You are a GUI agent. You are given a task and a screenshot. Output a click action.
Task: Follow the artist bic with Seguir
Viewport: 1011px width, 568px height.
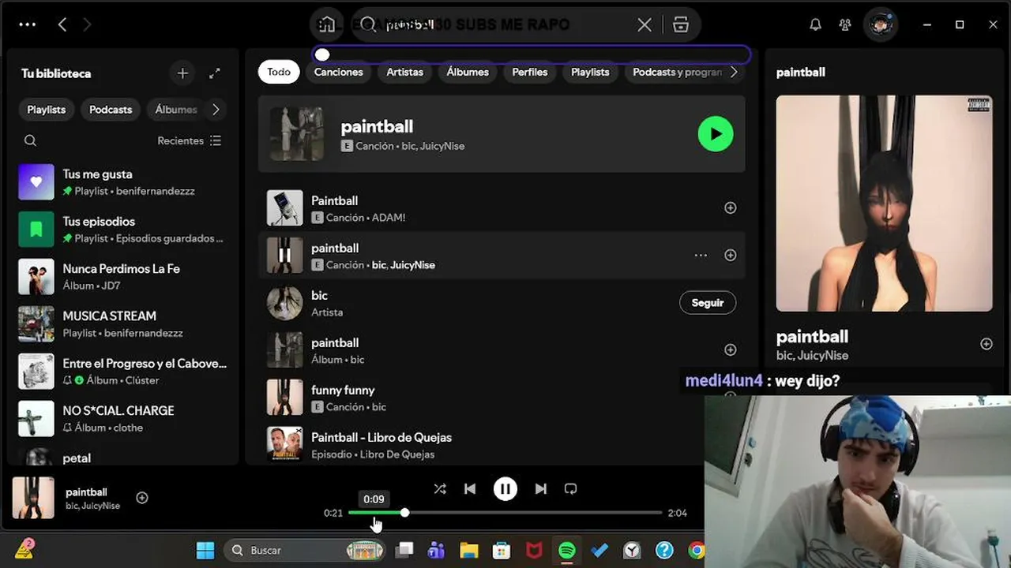pyautogui.click(x=708, y=302)
